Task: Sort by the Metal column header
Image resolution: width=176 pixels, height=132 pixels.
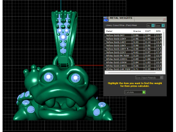Action: click(118, 31)
